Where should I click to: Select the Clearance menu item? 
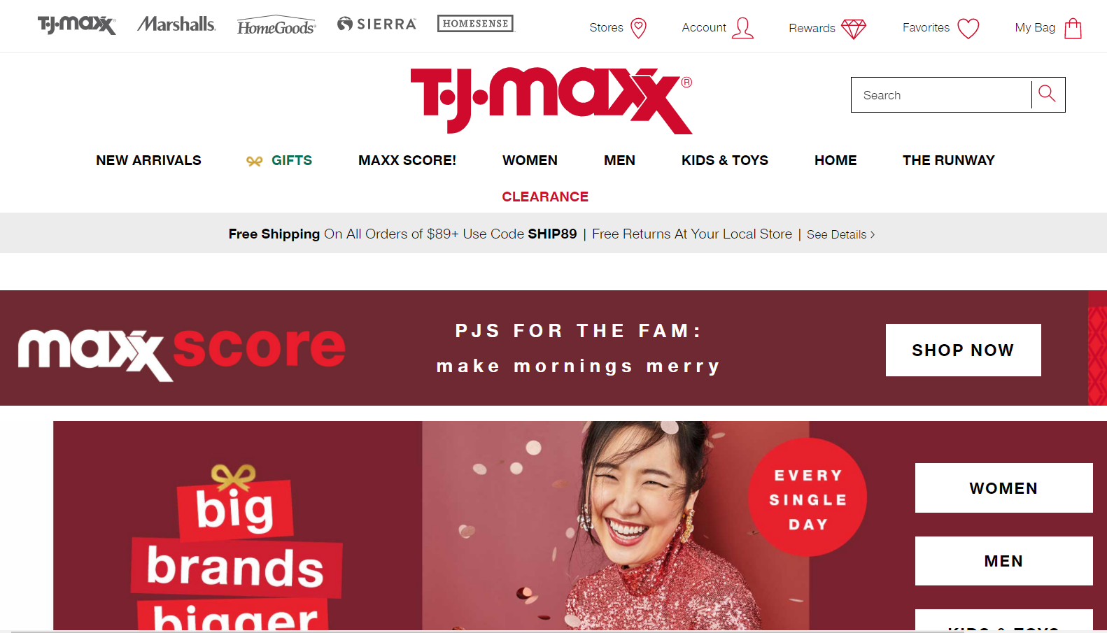(x=545, y=197)
